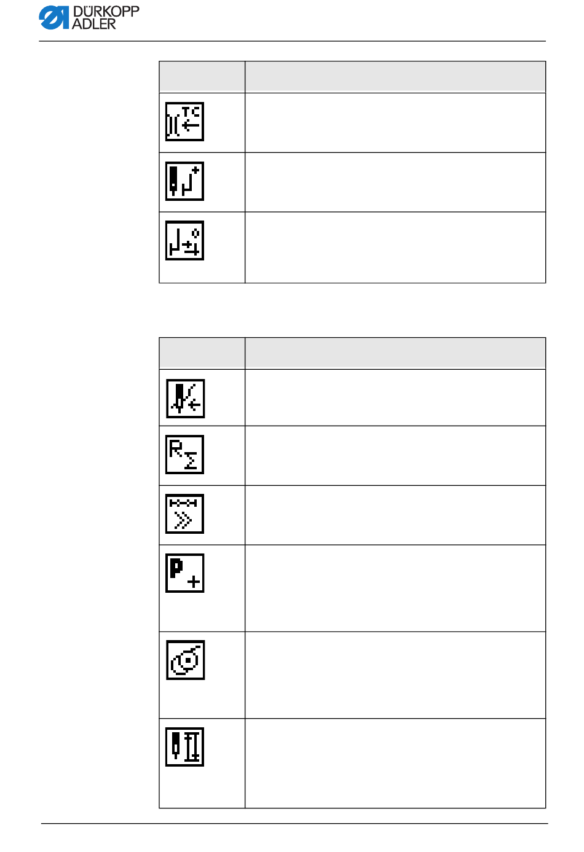The image size is (584, 852).
Task: Click the Dürkopp Adler logo
Action: tap(89, 18)
